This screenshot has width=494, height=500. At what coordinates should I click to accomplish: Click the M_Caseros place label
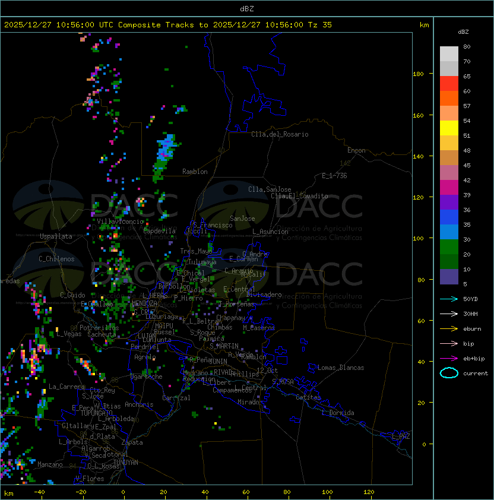[x=259, y=327]
